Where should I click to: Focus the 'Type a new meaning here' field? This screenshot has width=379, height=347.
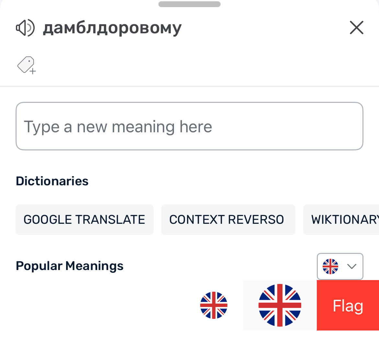(189, 126)
